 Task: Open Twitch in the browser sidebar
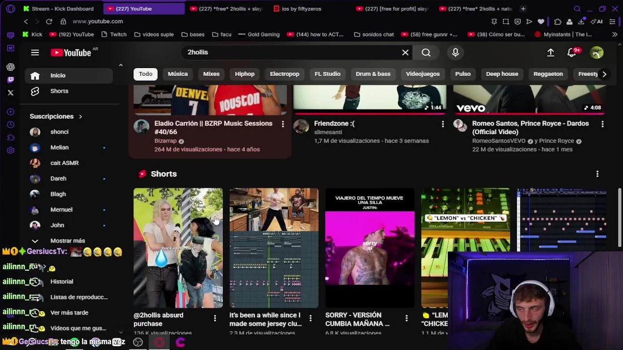[x=11, y=80]
